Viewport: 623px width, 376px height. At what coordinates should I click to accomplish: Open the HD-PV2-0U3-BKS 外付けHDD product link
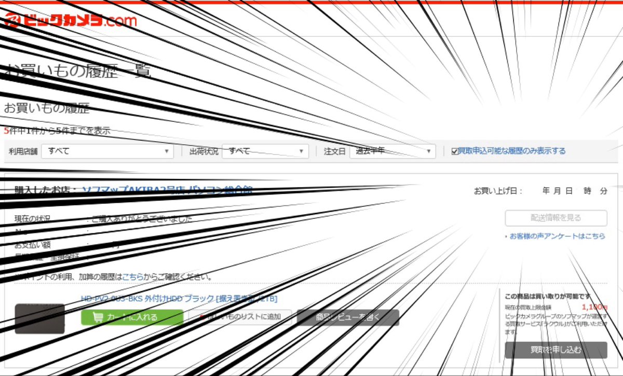[179, 299]
